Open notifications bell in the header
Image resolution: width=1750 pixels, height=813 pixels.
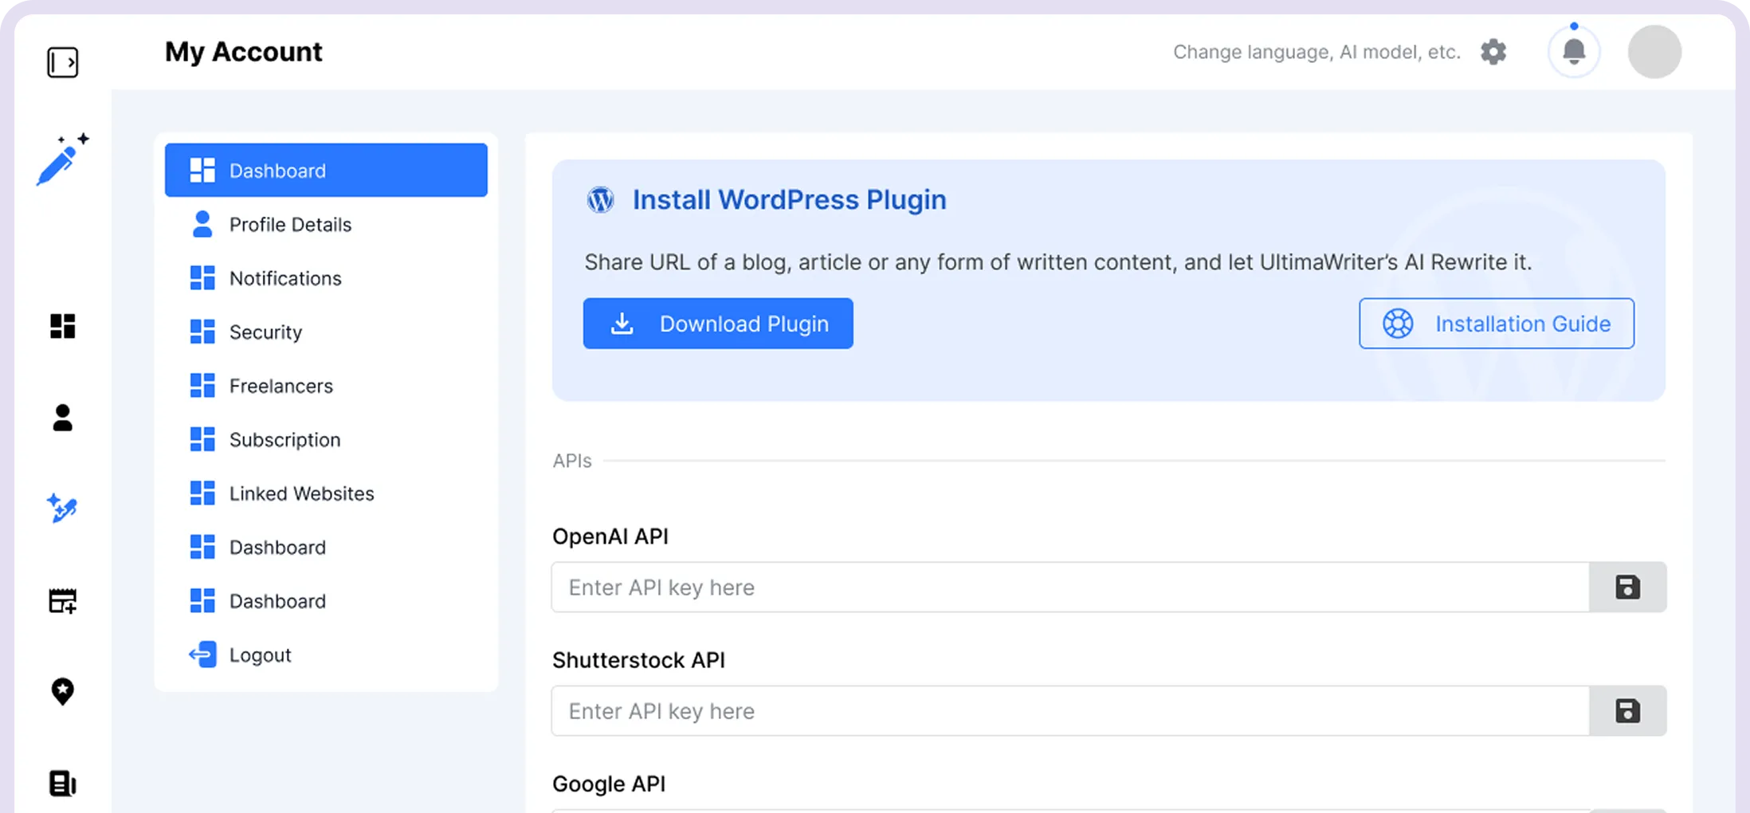pyautogui.click(x=1574, y=52)
